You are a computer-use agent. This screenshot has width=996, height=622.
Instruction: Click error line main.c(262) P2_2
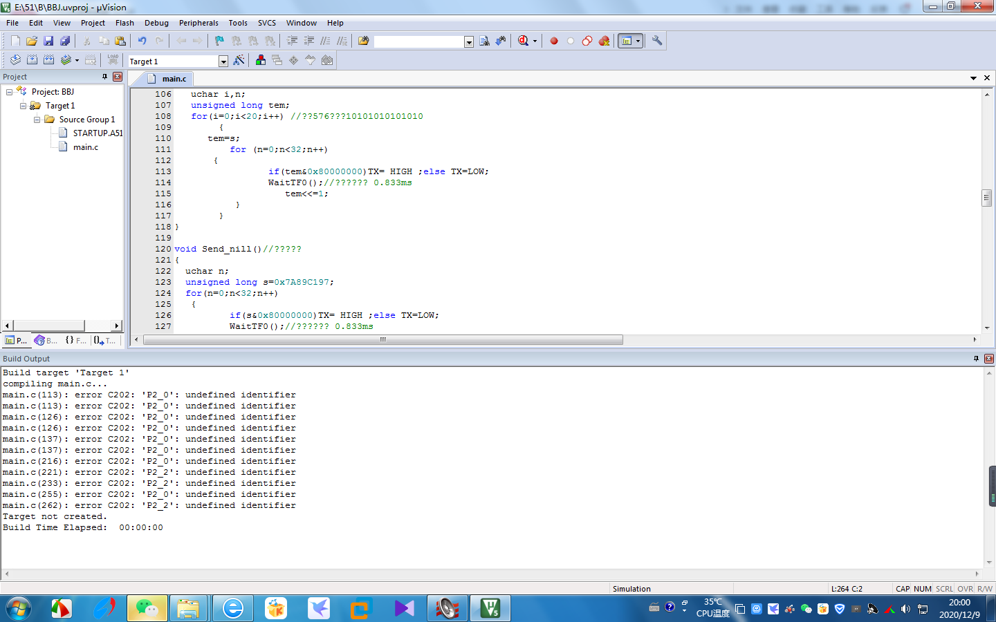coord(149,505)
